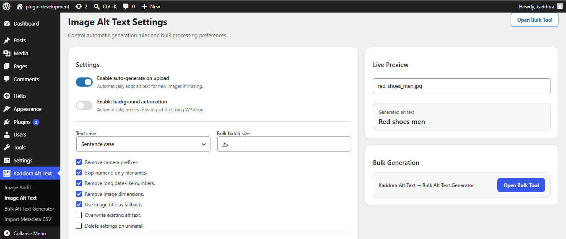The width and height of the screenshot is (566, 239).
Task: Click the home icon beside plugin development
Action: pyautogui.click(x=20, y=6)
